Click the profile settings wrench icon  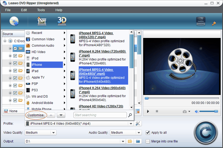pyautogui.click(x=138, y=123)
